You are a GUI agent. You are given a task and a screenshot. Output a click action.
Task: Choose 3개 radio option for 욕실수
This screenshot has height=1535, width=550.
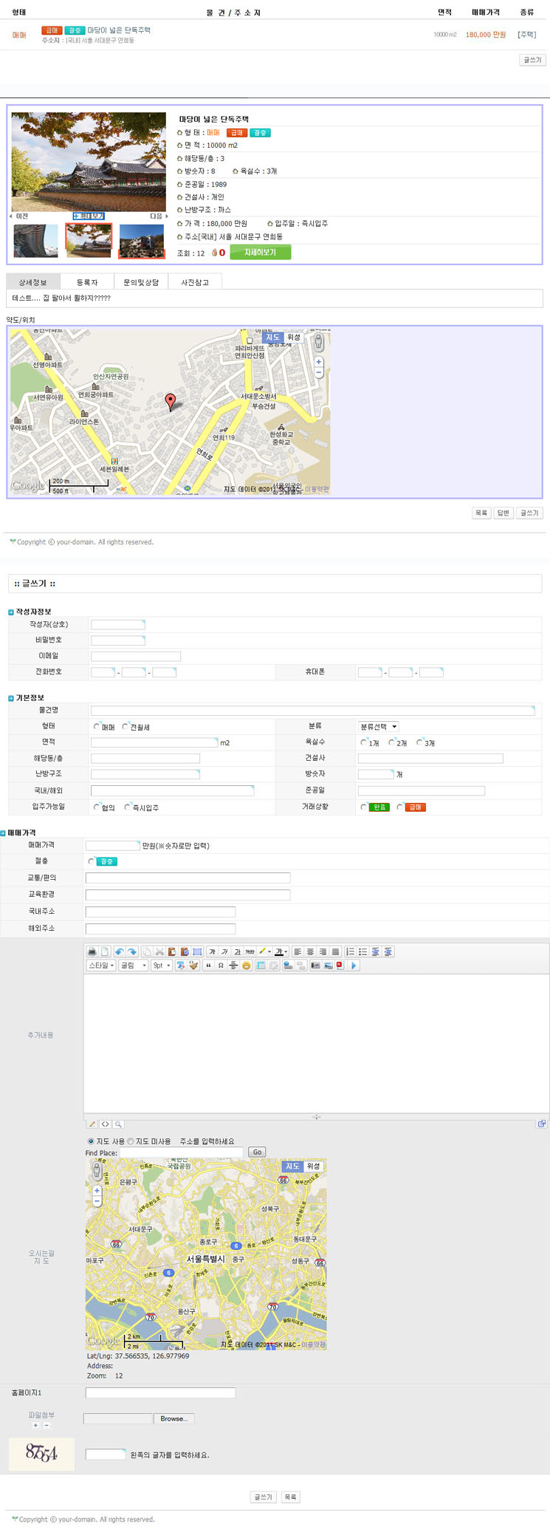pos(420,742)
